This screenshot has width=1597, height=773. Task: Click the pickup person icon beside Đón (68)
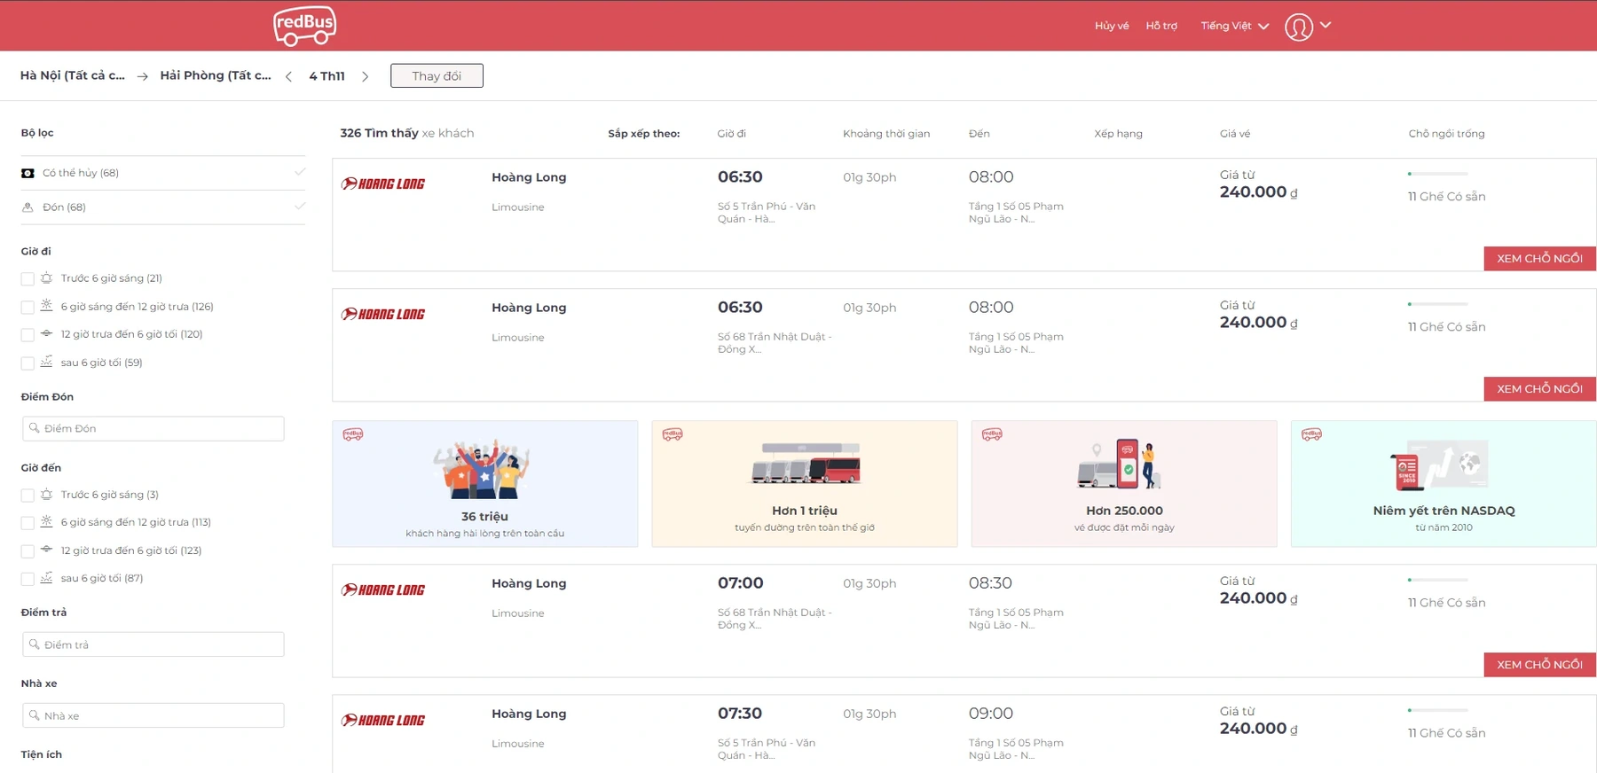(x=28, y=207)
